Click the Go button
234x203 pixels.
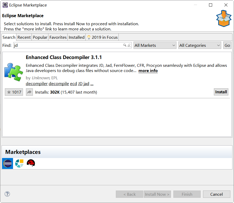tap(227, 45)
